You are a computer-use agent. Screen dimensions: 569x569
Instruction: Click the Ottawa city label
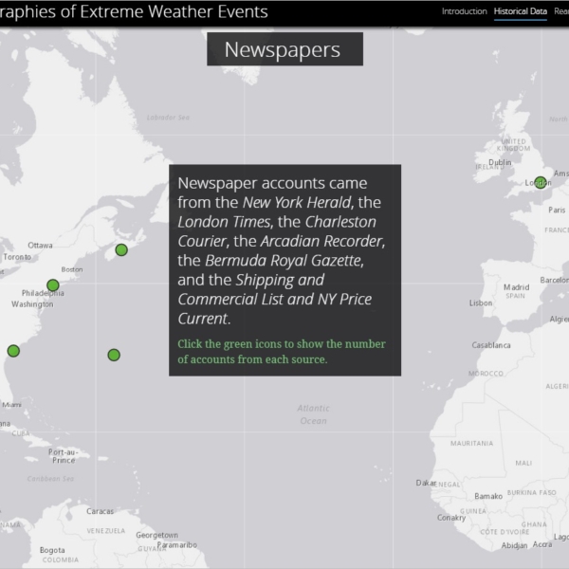tap(40, 245)
